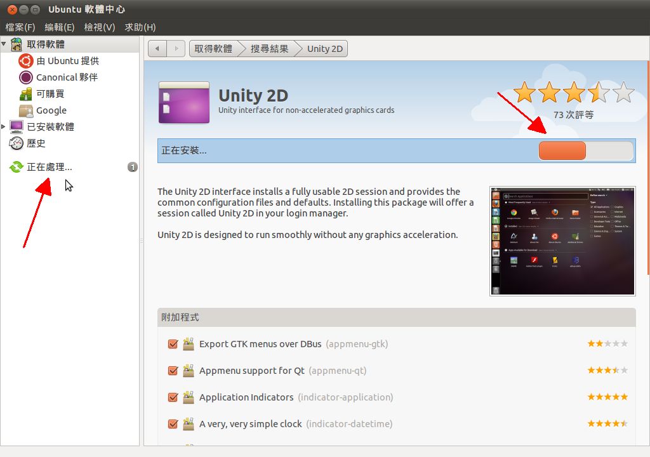The width and height of the screenshot is (650, 457).
Task: Click the (indicator-application) package name text
Action: coord(345,397)
